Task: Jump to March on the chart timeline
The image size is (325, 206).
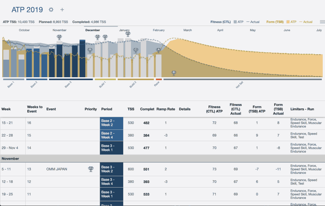Action: tap(188, 30)
